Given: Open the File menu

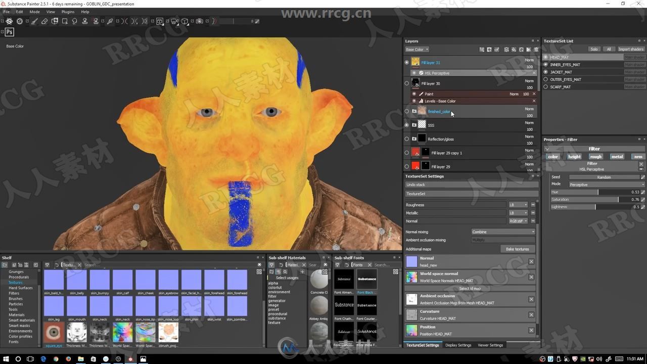Looking at the screenshot, I should [x=7, y=12].
